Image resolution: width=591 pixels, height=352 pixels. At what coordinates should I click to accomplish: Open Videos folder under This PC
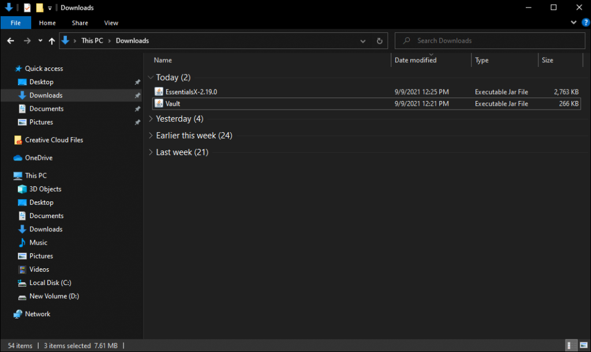[x=33, y=269]
